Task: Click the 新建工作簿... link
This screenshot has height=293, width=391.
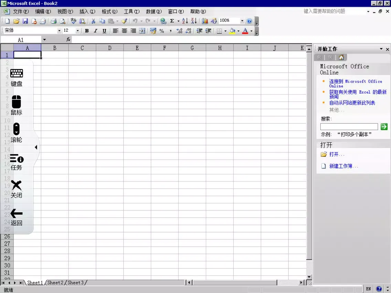Action: pyautogui.click(x=344, y=166)
